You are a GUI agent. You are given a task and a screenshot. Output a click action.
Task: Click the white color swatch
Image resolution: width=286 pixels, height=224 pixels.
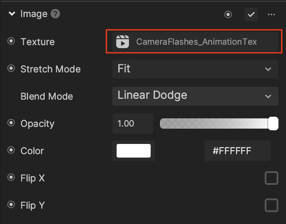pyautogui.click(x=134, y=151)
